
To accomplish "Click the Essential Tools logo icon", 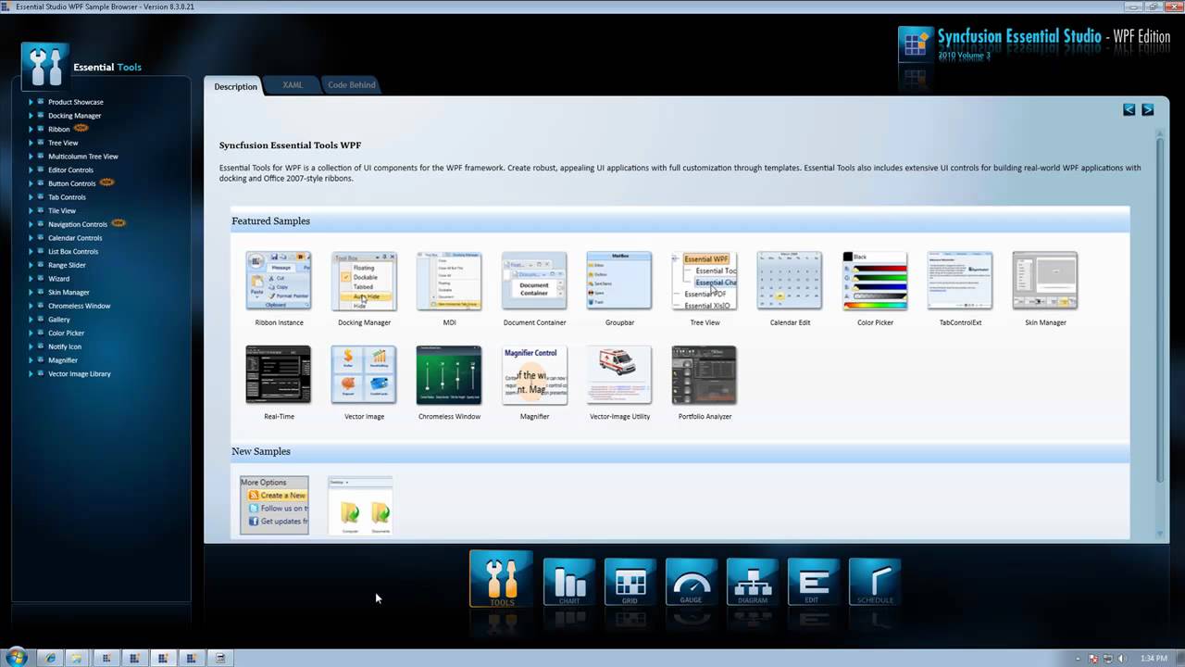I will coord(45,66).
